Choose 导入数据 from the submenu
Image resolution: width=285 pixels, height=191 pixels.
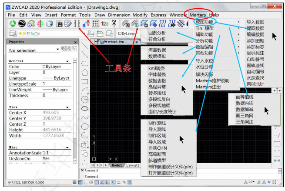click(x=255, y=22)
